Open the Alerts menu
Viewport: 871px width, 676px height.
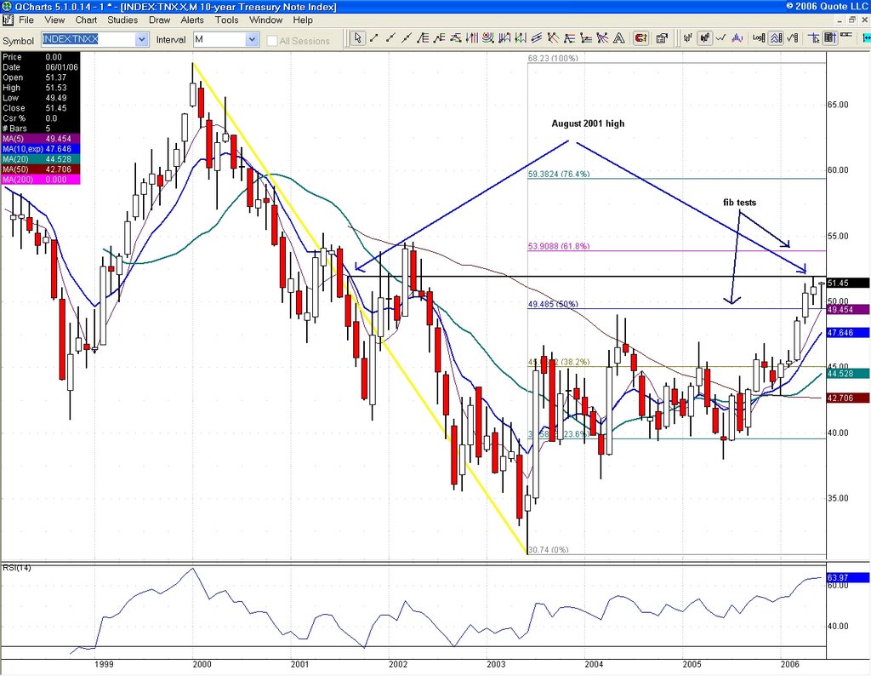192,20
